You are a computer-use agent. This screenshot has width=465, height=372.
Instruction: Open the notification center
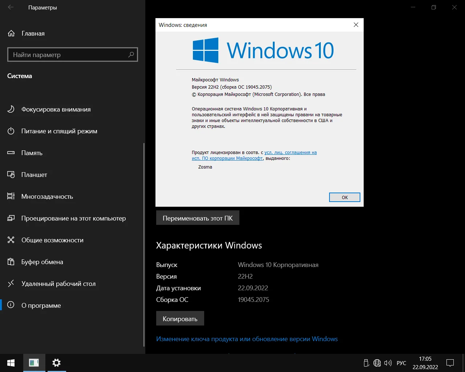(450, 363)
